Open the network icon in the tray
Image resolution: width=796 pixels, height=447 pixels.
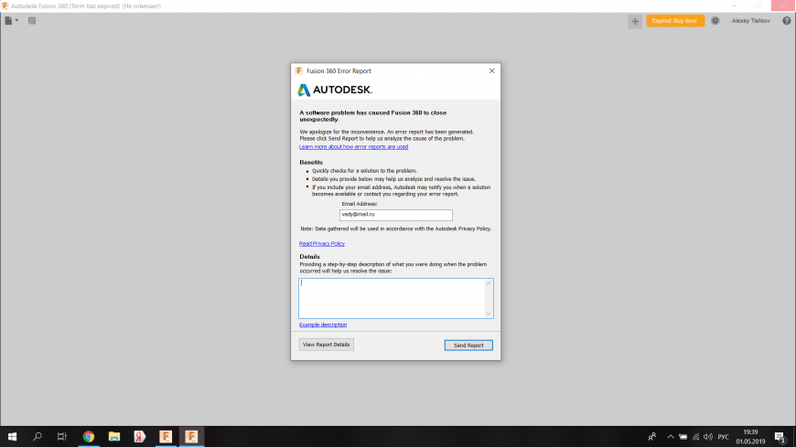point(695,436)
